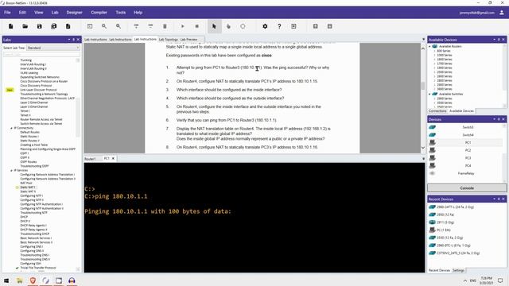Click lab search input field
The height and width of the screenshot is (286, 509).
(x=41, y=55)
